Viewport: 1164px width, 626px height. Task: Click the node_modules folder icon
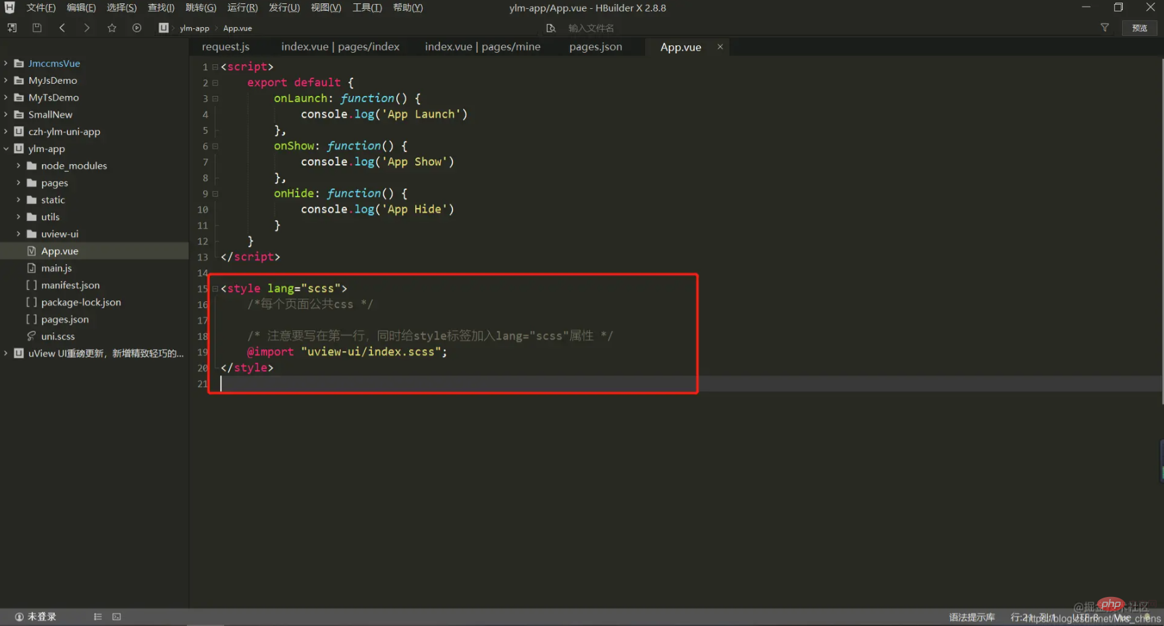(x=31, y=165)
